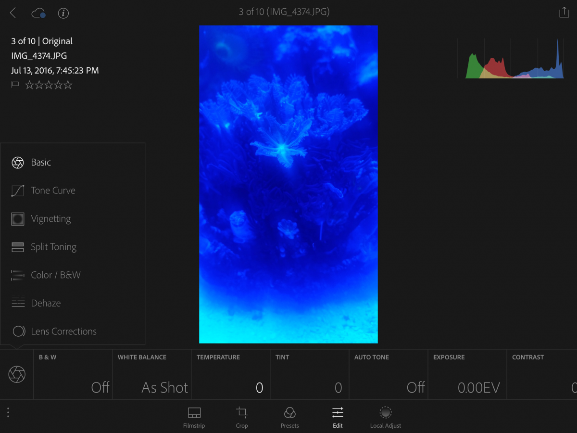The height and width of the screenshot is (433, 577).
Task: Select the Contrast adjustment tile
Action: tap(542, 375)
